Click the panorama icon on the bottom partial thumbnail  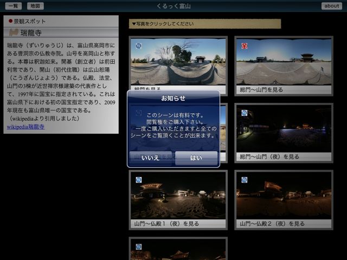point(139,247)
